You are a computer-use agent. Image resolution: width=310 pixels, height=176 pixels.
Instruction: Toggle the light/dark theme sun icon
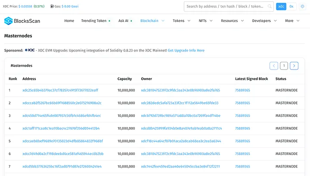point(302,6)
